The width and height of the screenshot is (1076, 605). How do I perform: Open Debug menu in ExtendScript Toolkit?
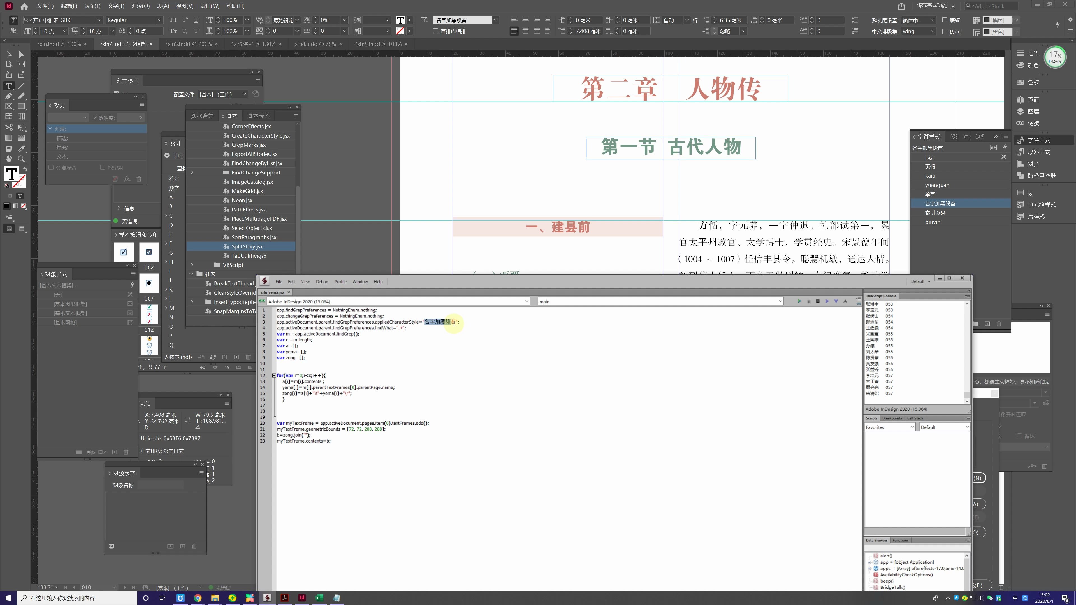(x=322, y=282)
